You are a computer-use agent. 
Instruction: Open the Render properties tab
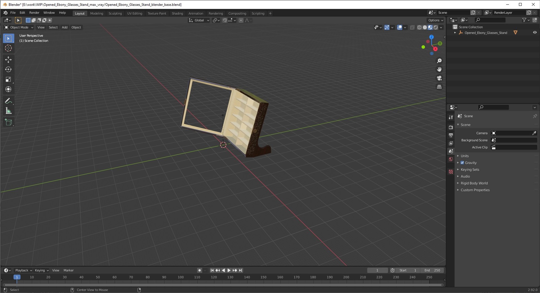(451, 127)
